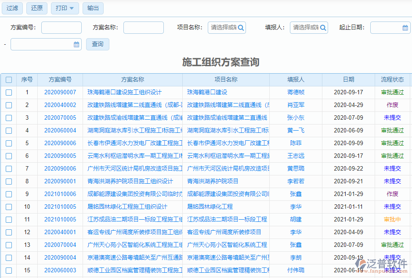Open the 打印 print dropdown arrow

tap(72, 8)
